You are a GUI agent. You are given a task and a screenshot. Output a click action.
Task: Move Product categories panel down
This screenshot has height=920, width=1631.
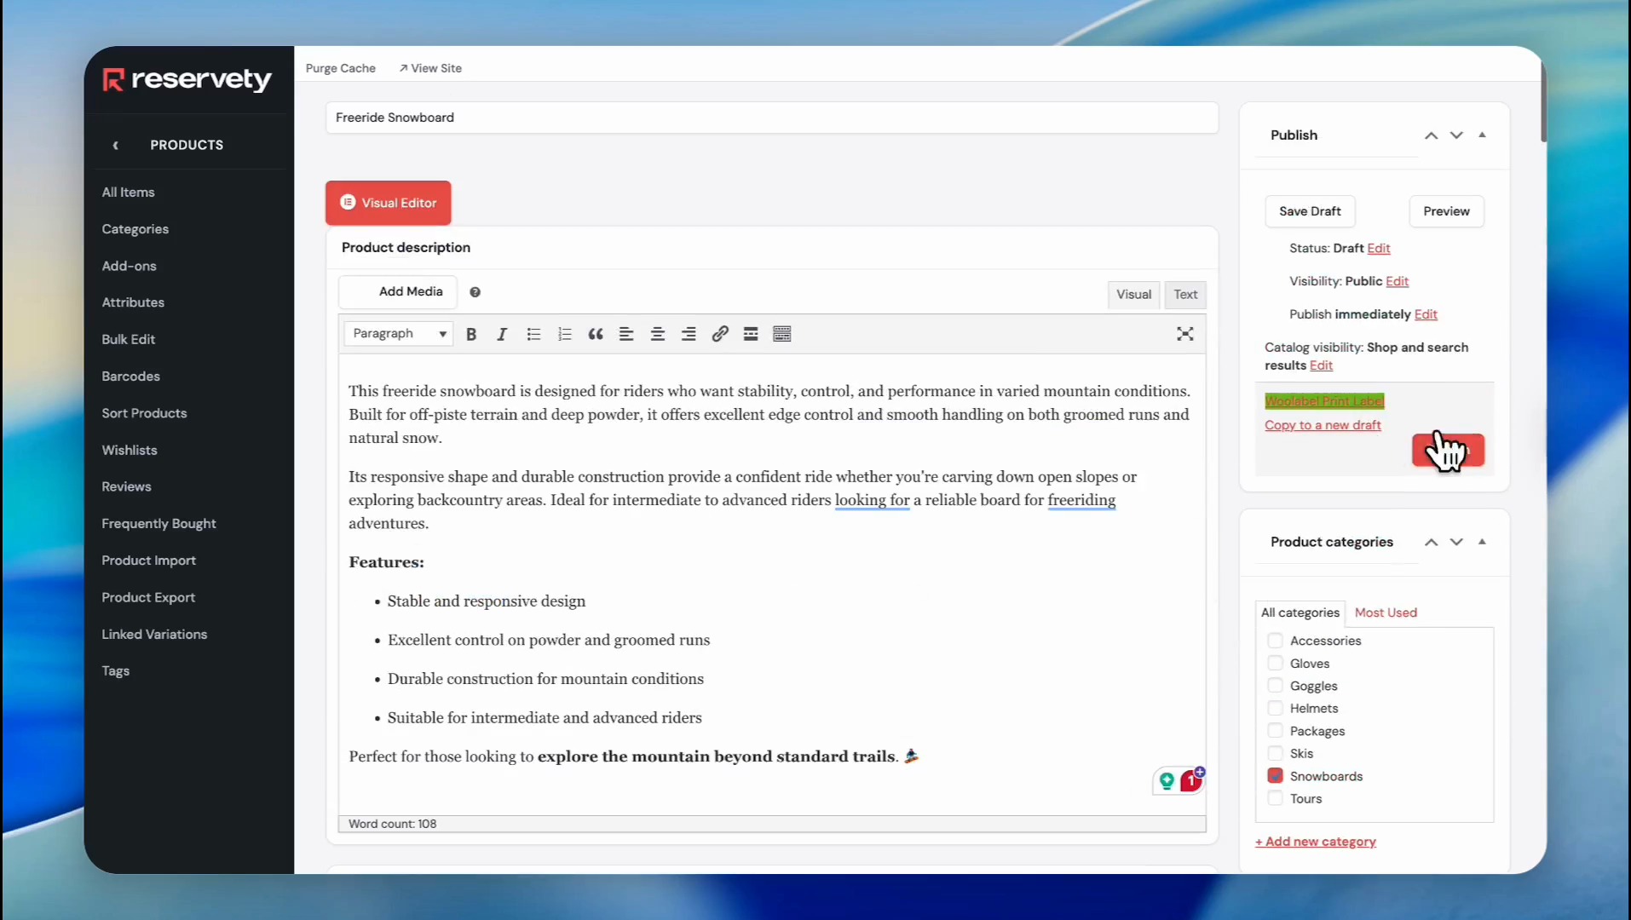pos(1456,543)
